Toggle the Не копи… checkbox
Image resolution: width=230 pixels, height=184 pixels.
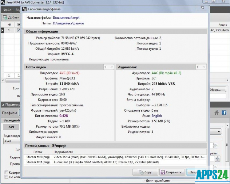tap(6, 177)
